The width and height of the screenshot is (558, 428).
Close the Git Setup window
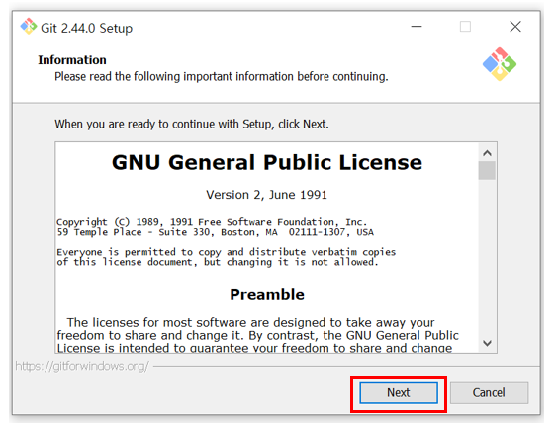click(x=514, y=27)
